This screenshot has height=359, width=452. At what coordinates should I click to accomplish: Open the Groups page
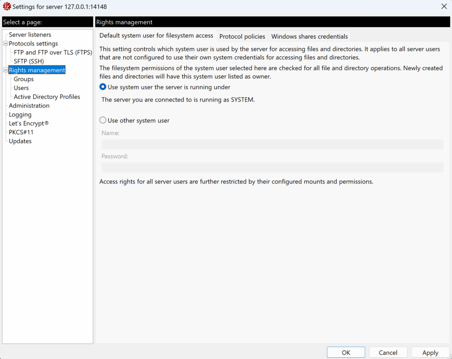(x=24, y=79)
